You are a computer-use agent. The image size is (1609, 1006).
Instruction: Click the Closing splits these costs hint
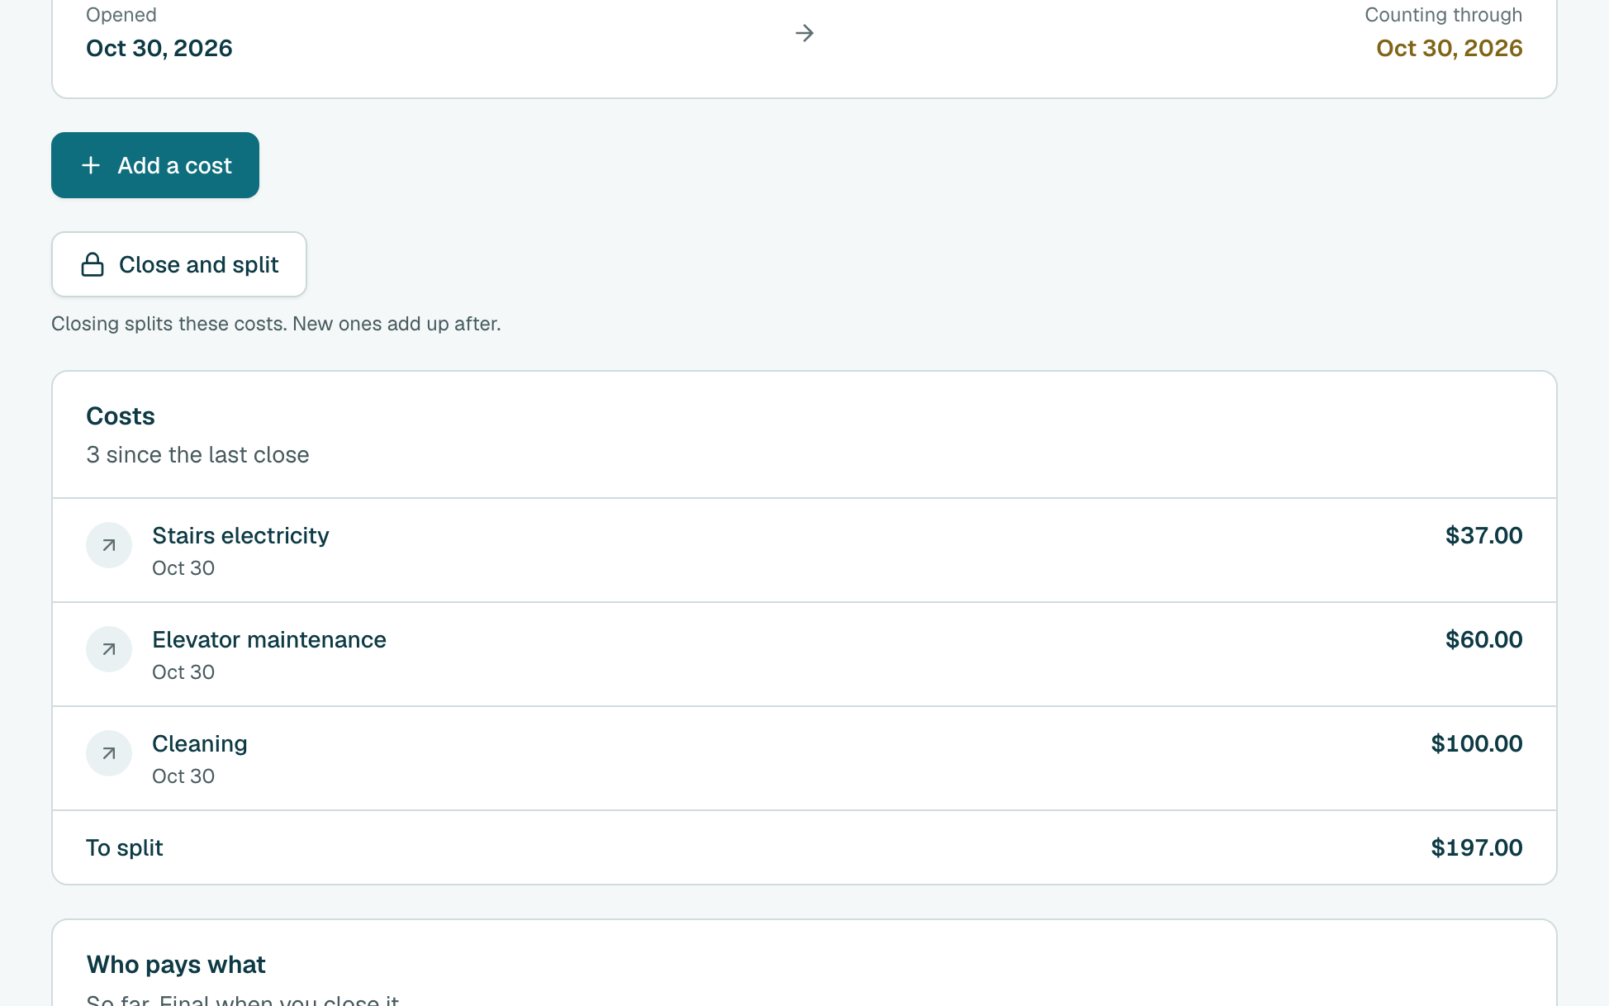pyautogui.click(x=276, y=324)
